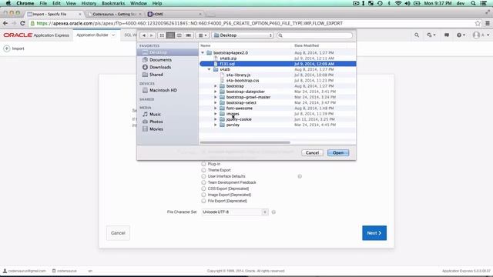Go forward in the file dialog
The height and width of the screenshot is (277, 493).
pos(151,35)
